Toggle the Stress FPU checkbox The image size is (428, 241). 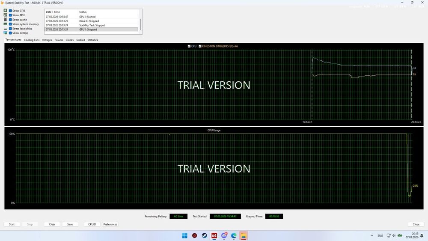[x=10, y=15]
